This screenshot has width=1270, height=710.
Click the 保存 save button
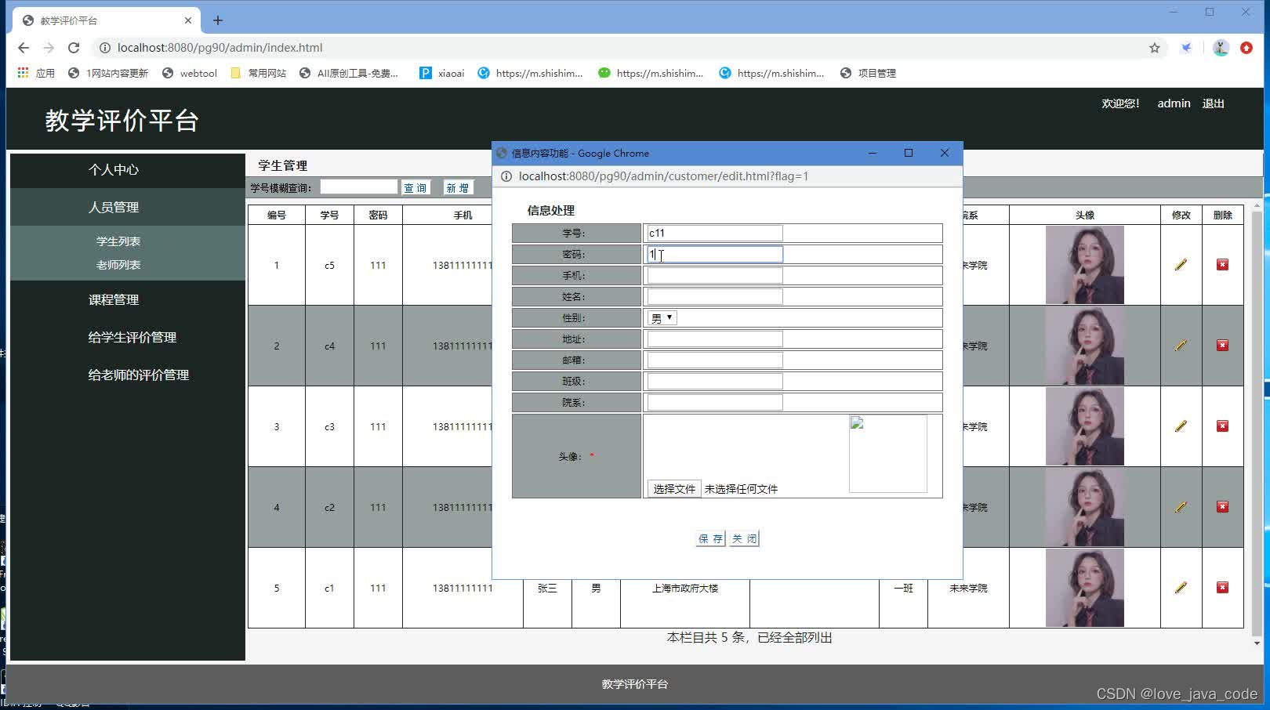click(709, 538)
